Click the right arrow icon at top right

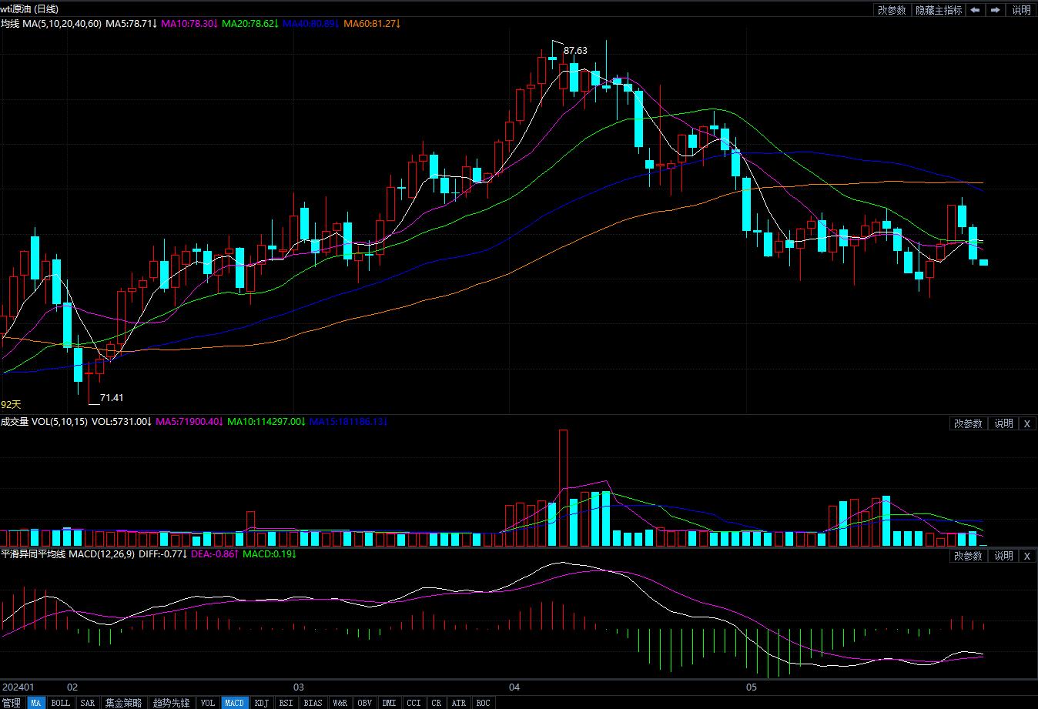996,10
